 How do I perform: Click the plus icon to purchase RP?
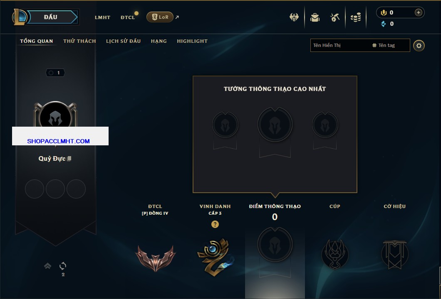click(x=418, y=12)
